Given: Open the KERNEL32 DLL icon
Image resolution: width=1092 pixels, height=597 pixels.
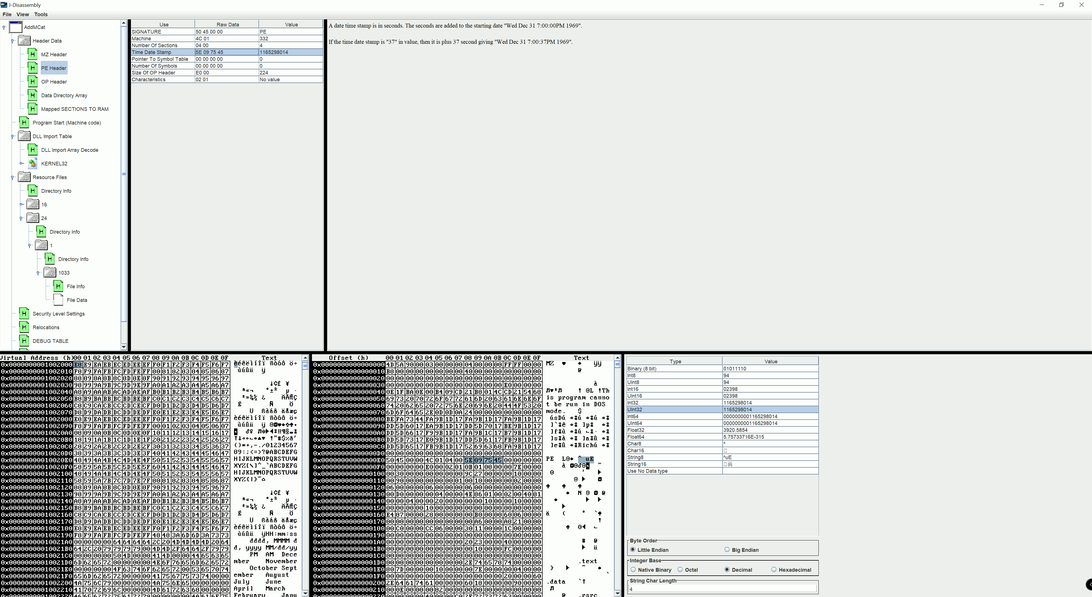Looking at the screenshot, I should 32,163.
